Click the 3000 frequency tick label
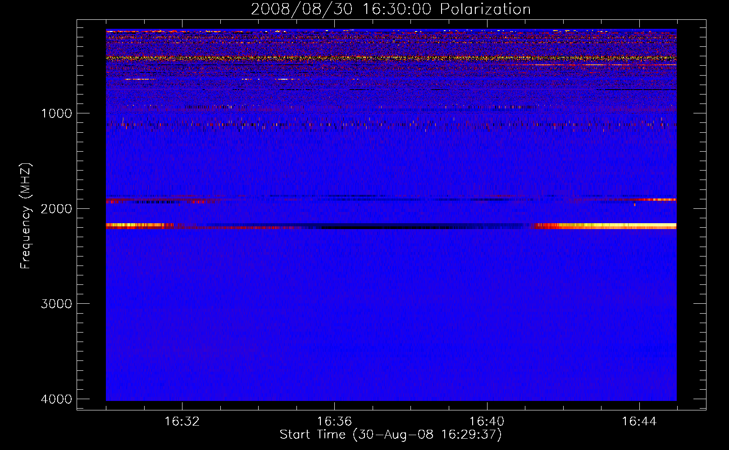The image size is (729, 450). click(56, 304)
